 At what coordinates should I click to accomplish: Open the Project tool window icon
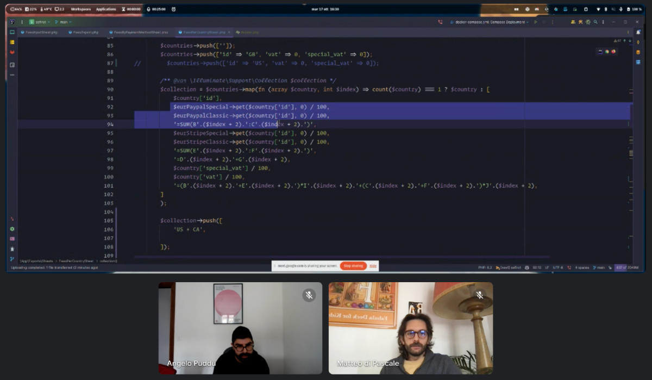point(12,32)
